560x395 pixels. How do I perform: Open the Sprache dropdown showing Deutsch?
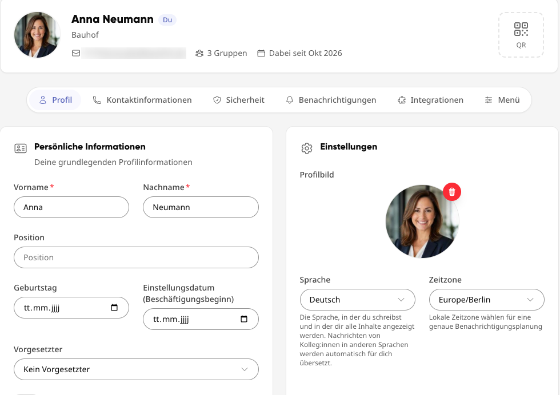tap(358, 300)
